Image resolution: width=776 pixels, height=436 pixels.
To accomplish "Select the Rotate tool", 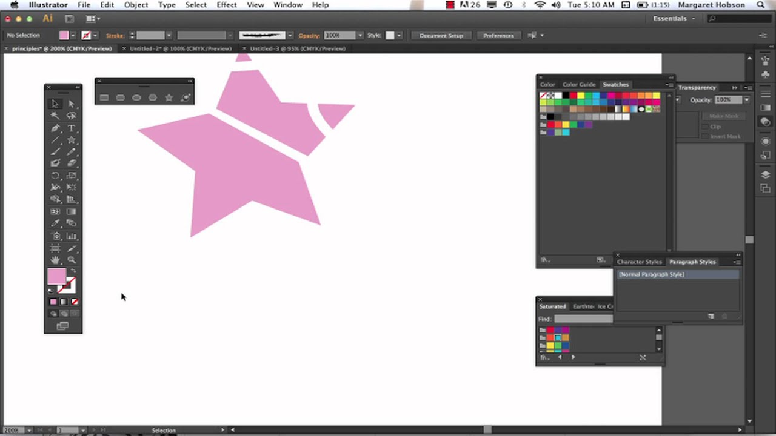I will (55, 176).
